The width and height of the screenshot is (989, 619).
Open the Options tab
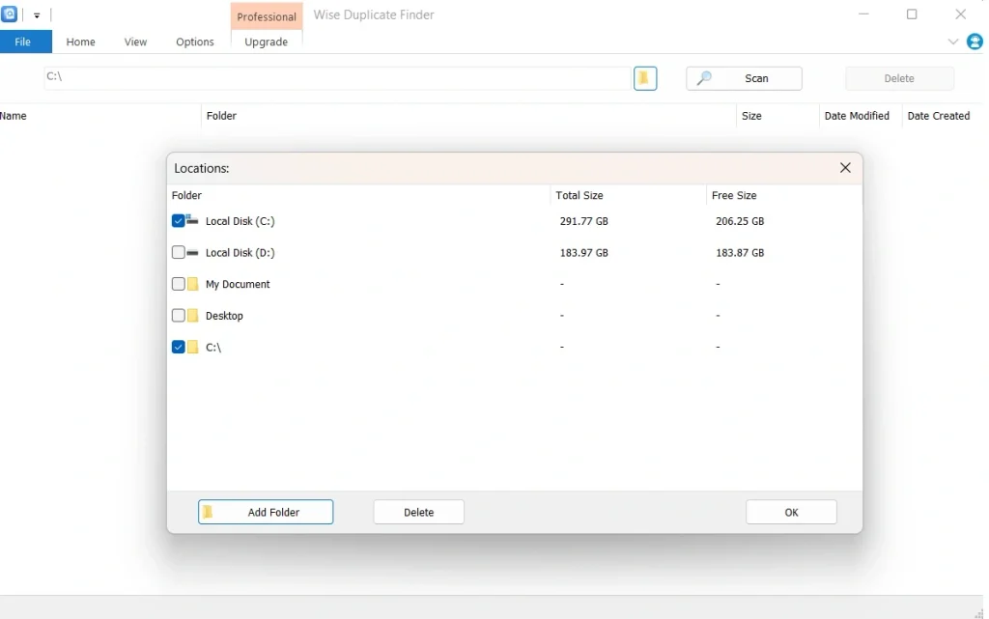click(x=195, y=42)
